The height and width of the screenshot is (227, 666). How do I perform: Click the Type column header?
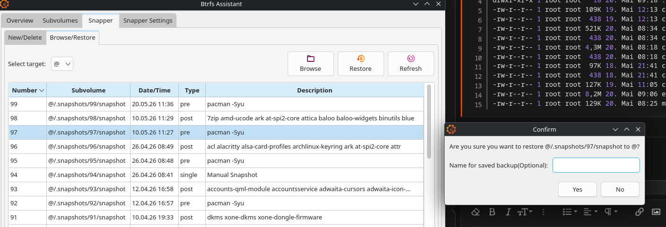point(192,90)
